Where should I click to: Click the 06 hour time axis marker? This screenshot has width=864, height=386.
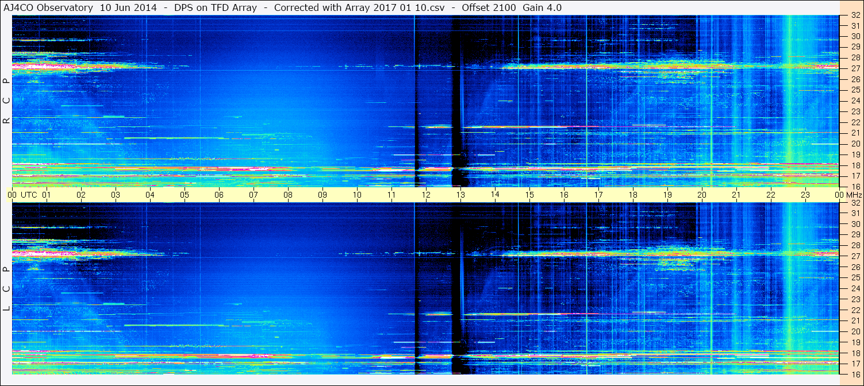point(219,195)
